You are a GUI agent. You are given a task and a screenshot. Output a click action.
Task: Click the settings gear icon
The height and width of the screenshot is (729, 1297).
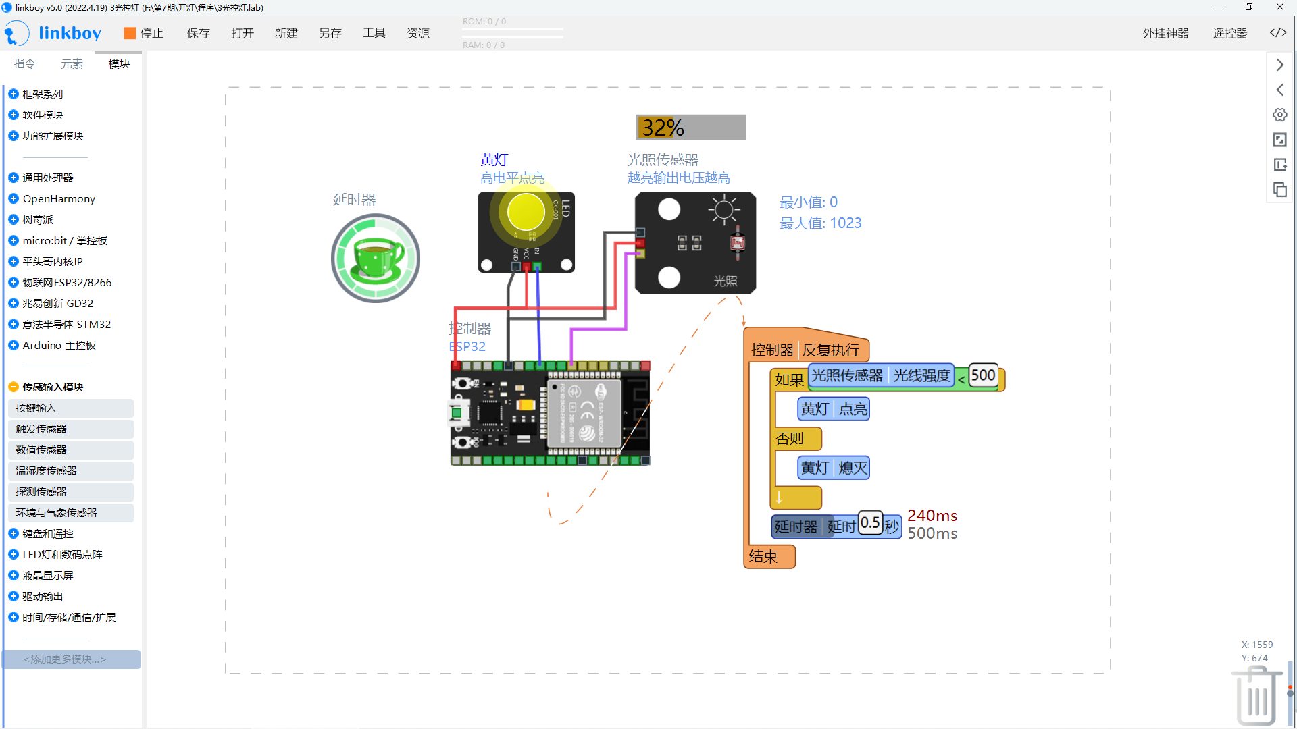click(x=1279, y=115)
